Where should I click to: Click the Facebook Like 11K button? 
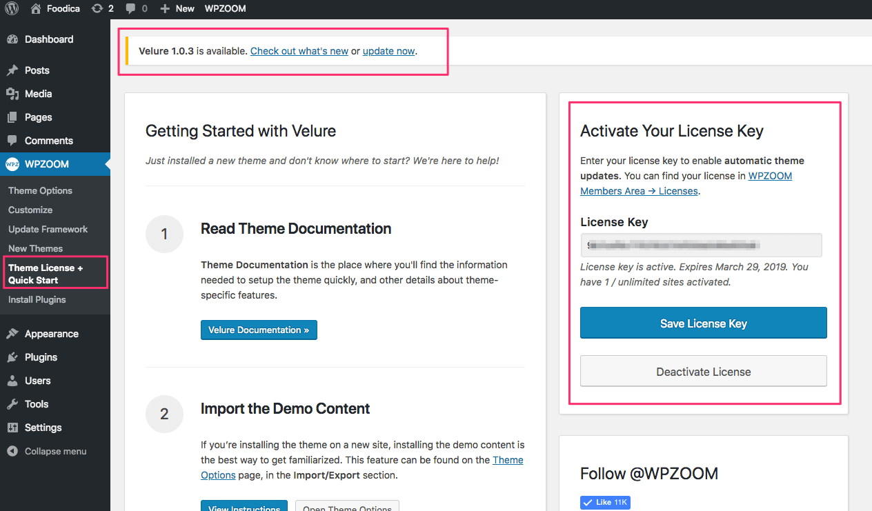tap(605, 502)
